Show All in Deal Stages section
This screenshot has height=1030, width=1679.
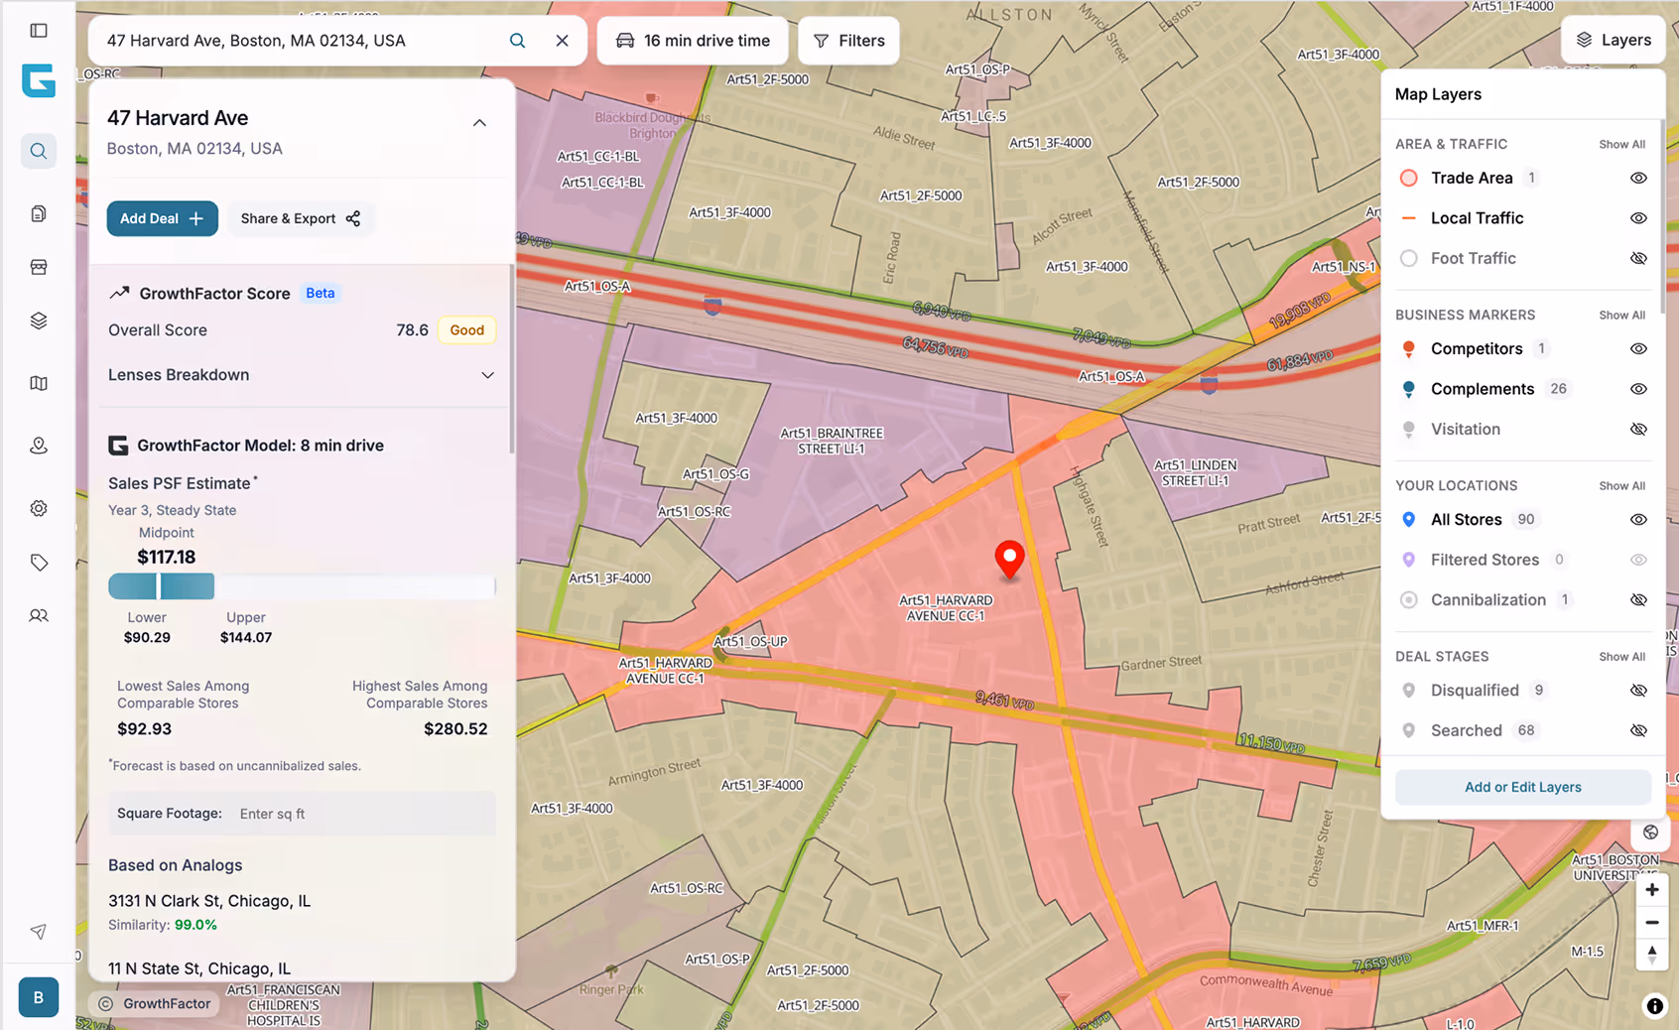pyautogui.click(x=1621, y=657)
